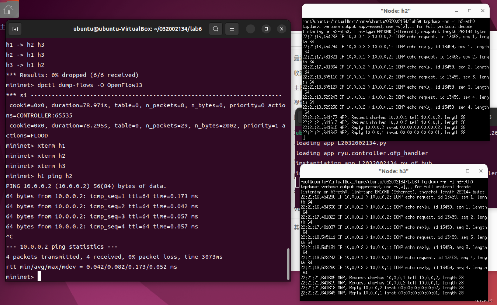Image resolution: width=497 pixels, height=305 pixels.
Task: Click the 22:21:21.641605 ARP Request line in h3
Action: (x=382, y=278)
